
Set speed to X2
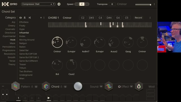click(x=87, y=4)
